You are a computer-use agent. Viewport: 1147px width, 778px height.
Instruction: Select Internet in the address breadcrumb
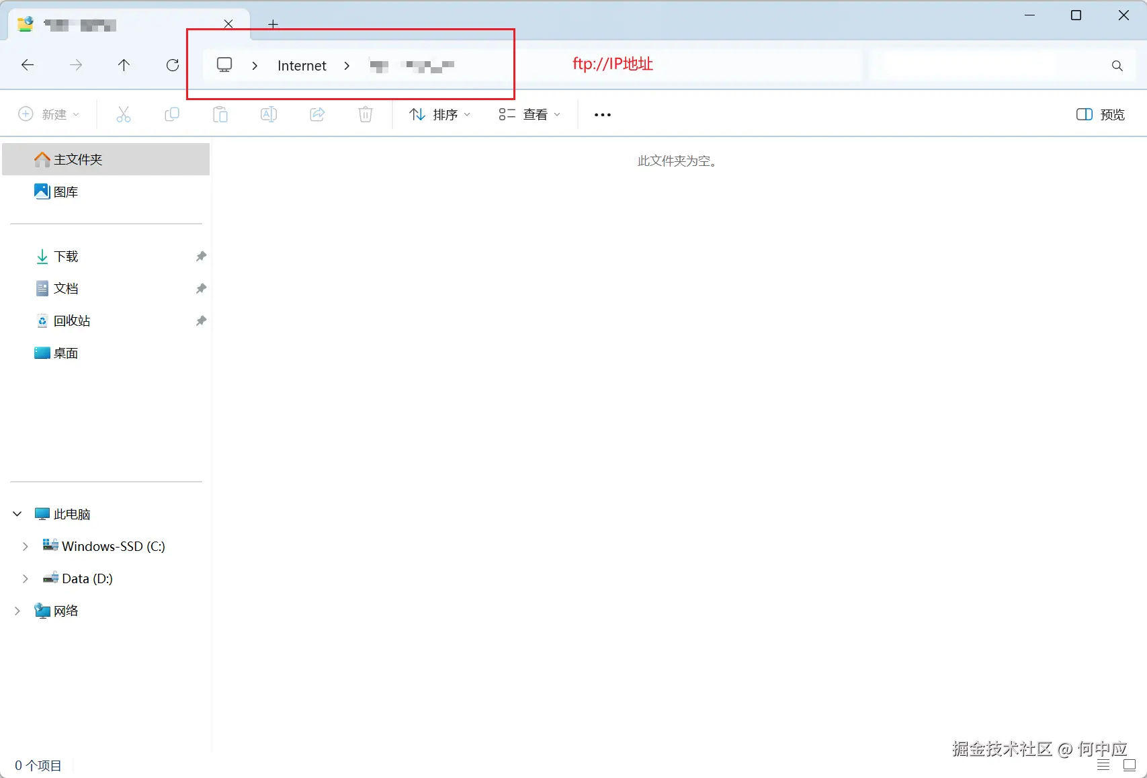302,66
